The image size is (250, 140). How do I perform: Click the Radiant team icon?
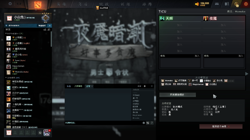162,18
